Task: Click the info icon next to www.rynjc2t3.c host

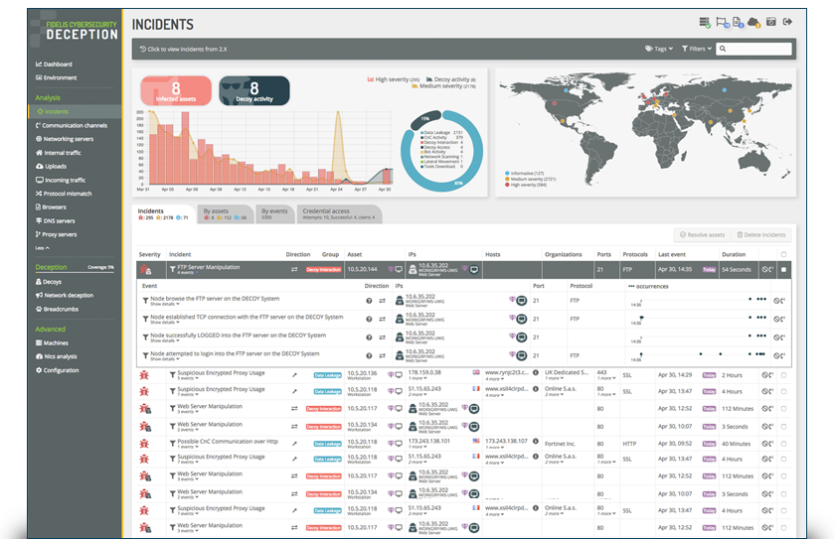Action: [x=536, y=372]
